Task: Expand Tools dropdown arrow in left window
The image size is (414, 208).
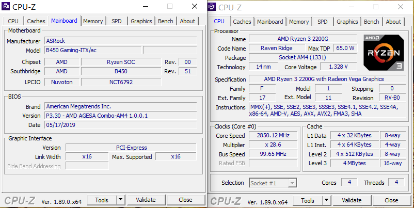Action: click(120, 200)
